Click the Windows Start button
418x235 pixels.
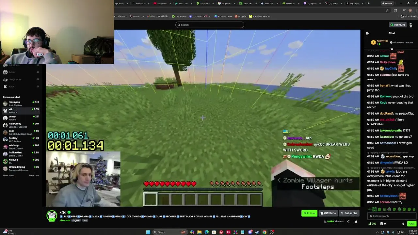(148, 232)
